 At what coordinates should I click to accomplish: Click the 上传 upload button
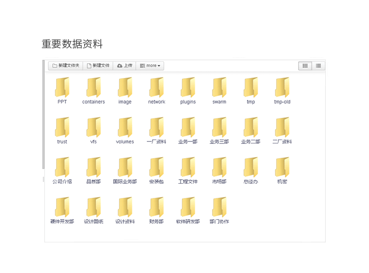(124, 66)
